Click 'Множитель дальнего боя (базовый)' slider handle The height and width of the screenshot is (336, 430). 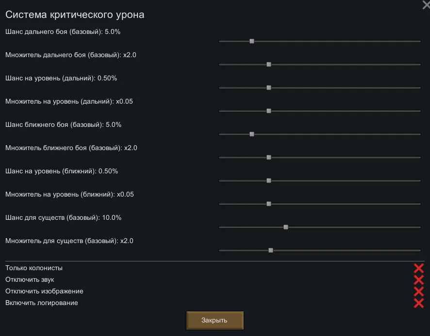point(268,64)
